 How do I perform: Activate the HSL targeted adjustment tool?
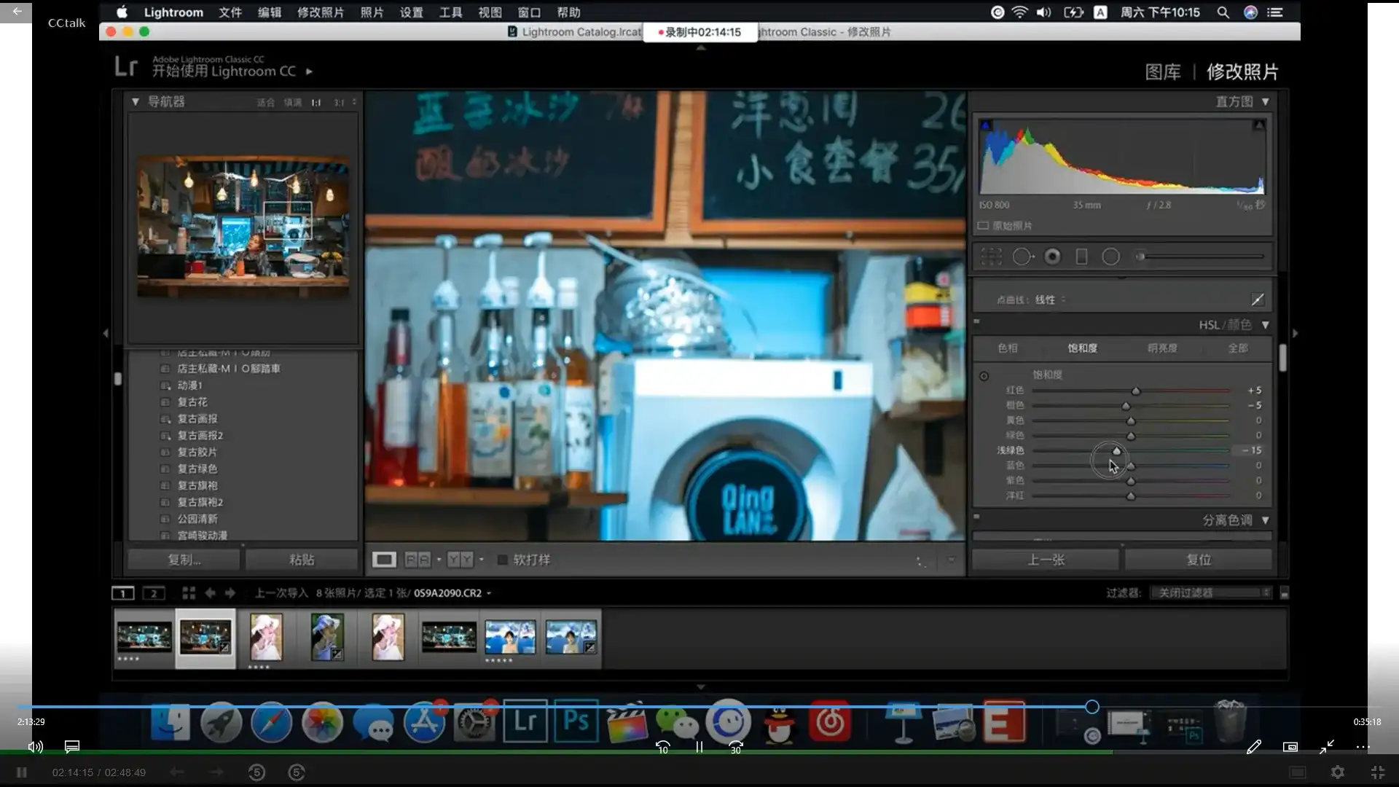984,376
